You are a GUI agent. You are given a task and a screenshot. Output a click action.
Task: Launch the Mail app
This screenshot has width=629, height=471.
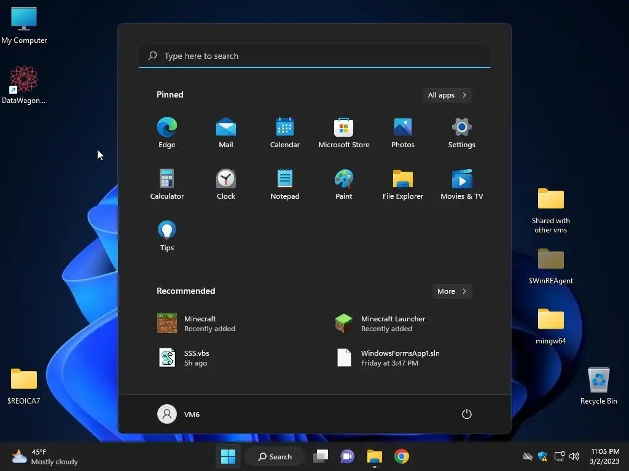[226, 133]
